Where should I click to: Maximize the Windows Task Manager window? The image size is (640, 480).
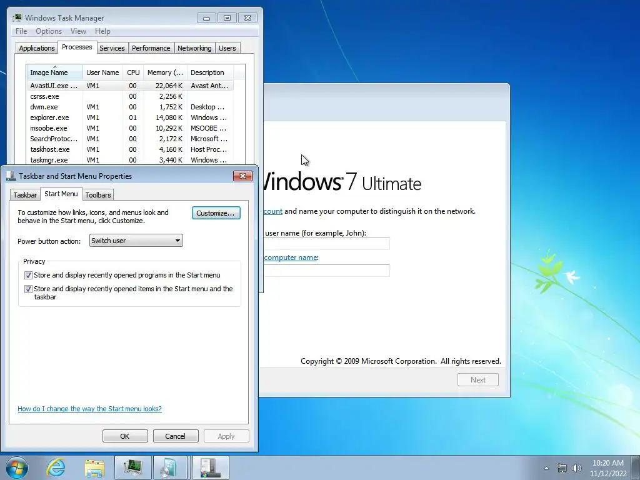tap(227, 18)
